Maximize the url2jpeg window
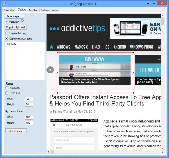Screen dimensions: 169x158 [x=154, y=3]
